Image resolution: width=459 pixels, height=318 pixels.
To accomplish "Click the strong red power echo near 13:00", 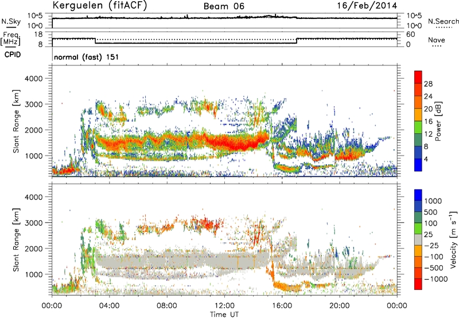I will coord(240,143).
